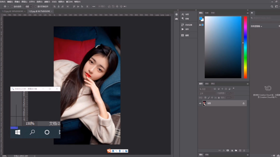Screen dimensions: 280x157
Task: Click the Move tool icon in options bar
Action: pos(5,6)
